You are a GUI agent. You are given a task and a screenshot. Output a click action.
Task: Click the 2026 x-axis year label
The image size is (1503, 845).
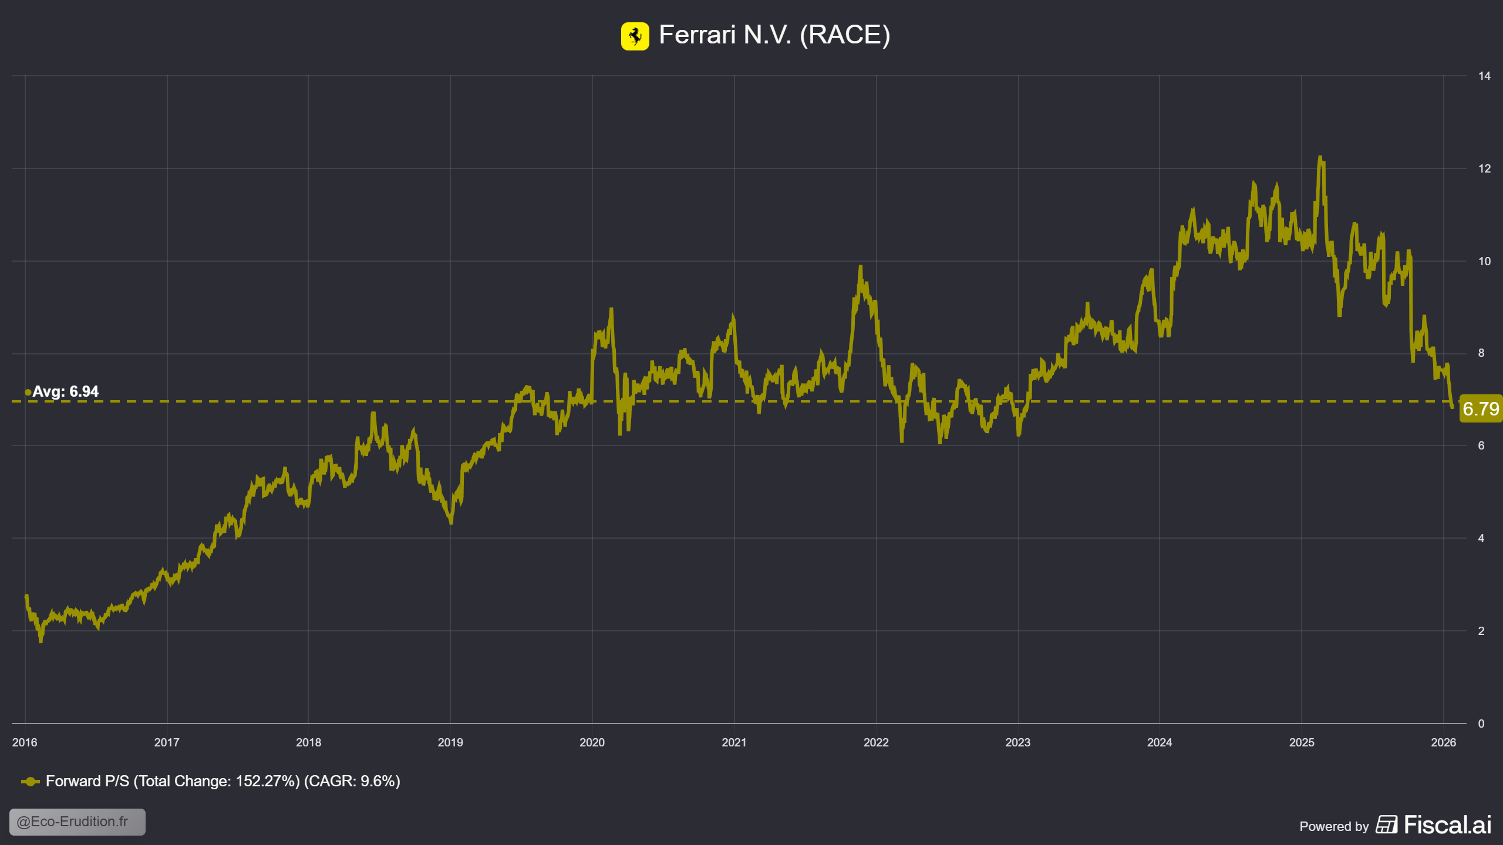coord(1443,742)
